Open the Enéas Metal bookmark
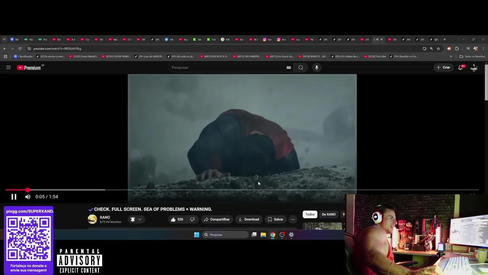The image size is (488, 275). (x=83, y=57)
